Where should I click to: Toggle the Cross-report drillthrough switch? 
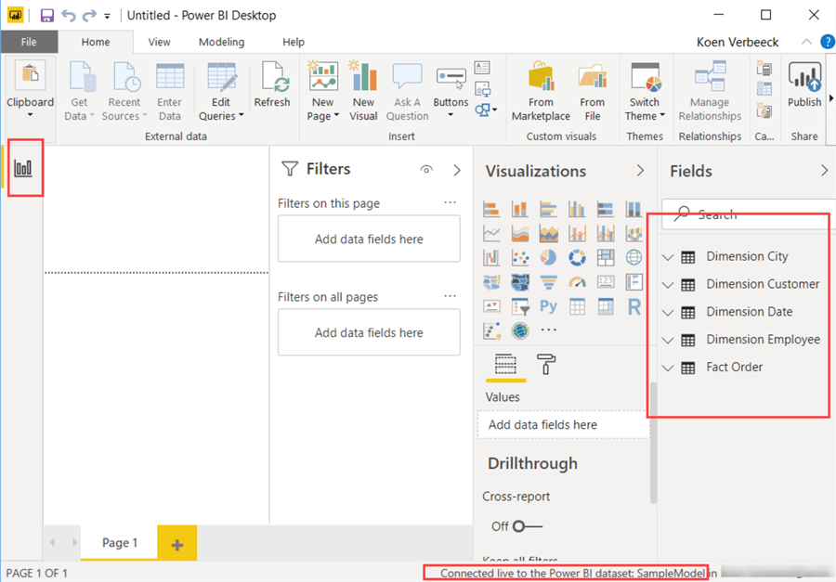click(x=527, y=526)
